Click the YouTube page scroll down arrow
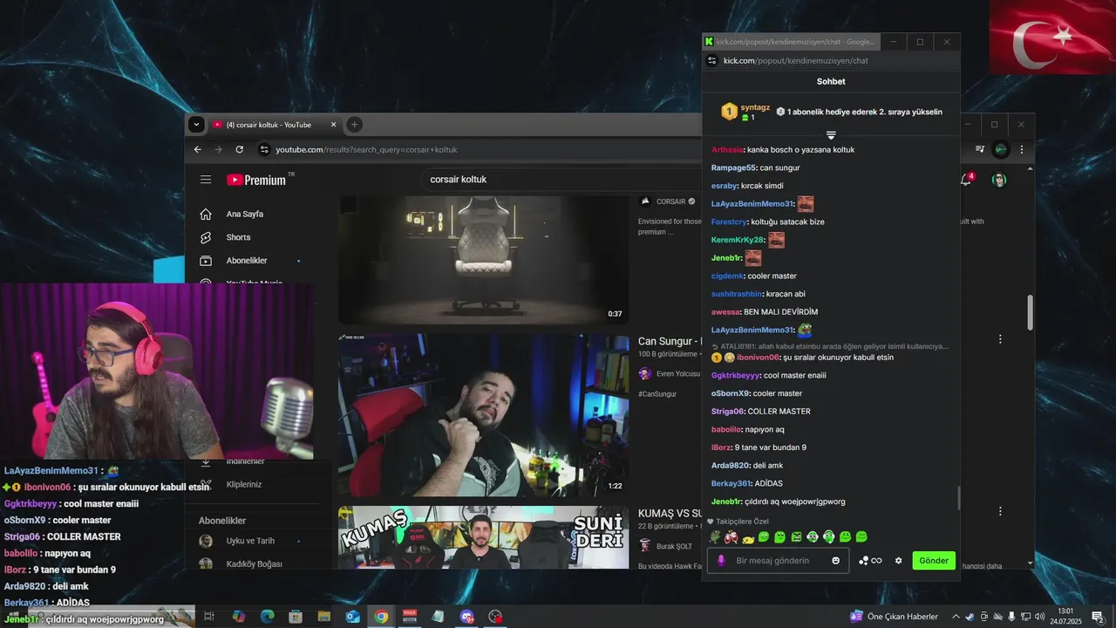1116x628 pixels. [1030, 563]
